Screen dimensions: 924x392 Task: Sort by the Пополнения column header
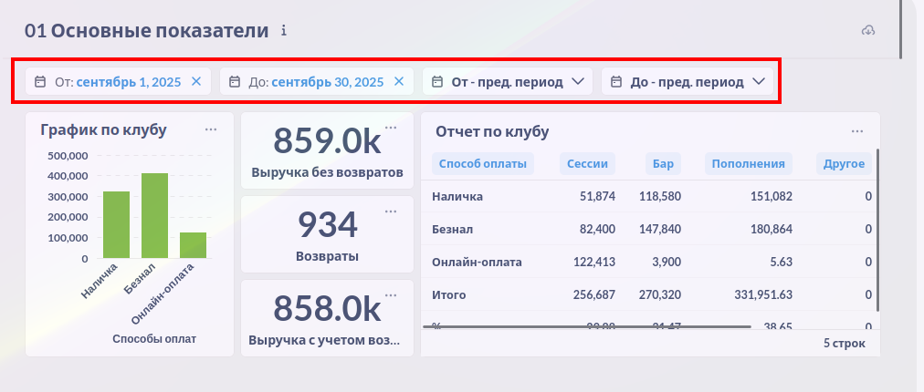(x=749, y=164)
